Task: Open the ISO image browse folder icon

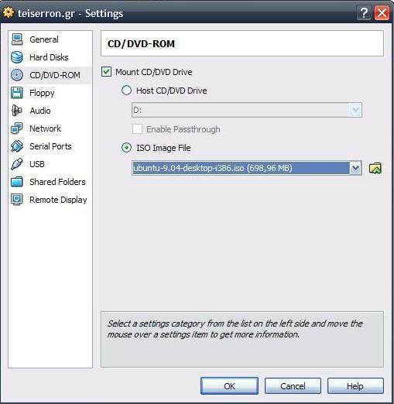Action: pyautogui.click(x=375, y=168)
